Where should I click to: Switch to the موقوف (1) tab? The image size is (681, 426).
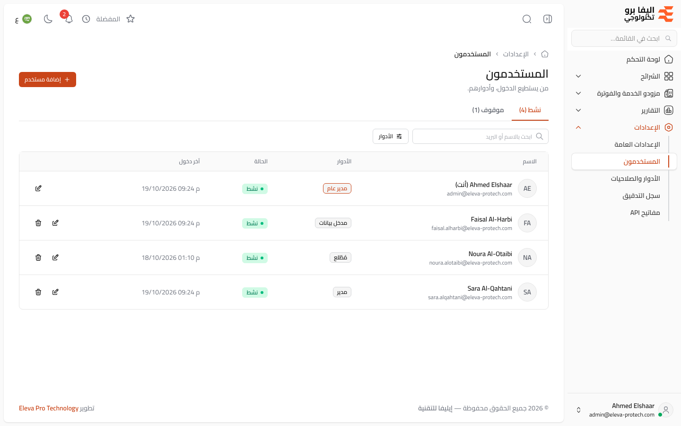(488, 110)
